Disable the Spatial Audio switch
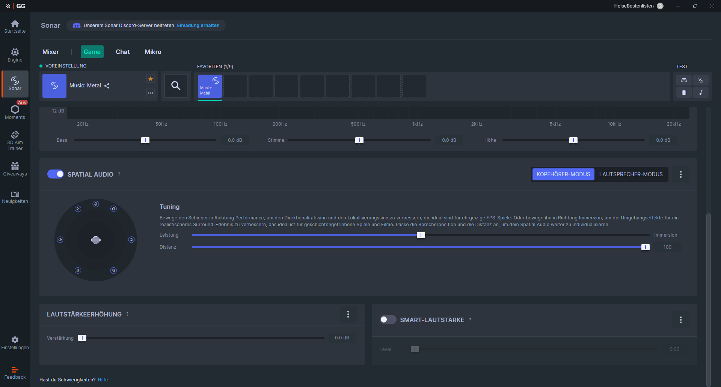 coord(56,174)
